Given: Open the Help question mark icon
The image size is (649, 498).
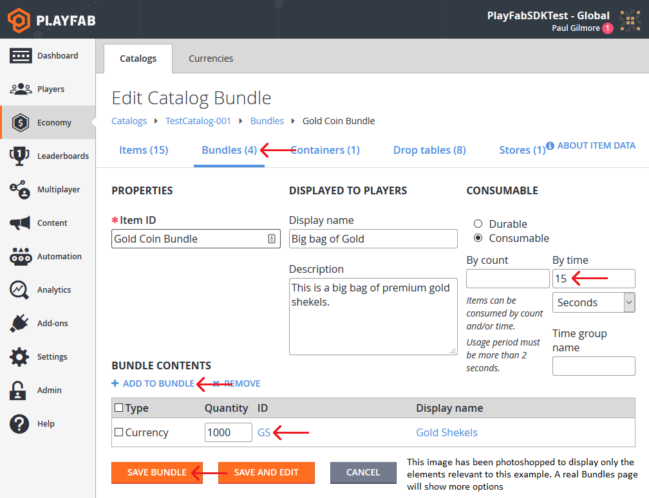Looking at the screenshot, I should pos(19,424).
